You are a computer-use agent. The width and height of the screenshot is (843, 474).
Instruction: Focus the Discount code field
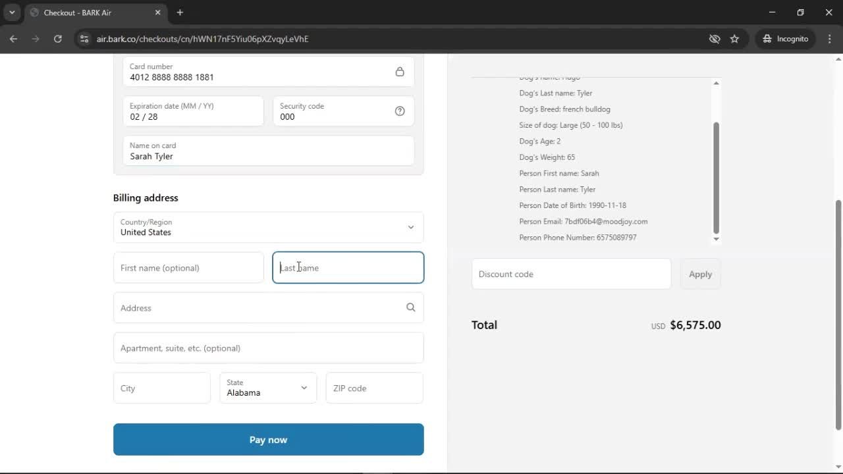(x=572, y=274)
